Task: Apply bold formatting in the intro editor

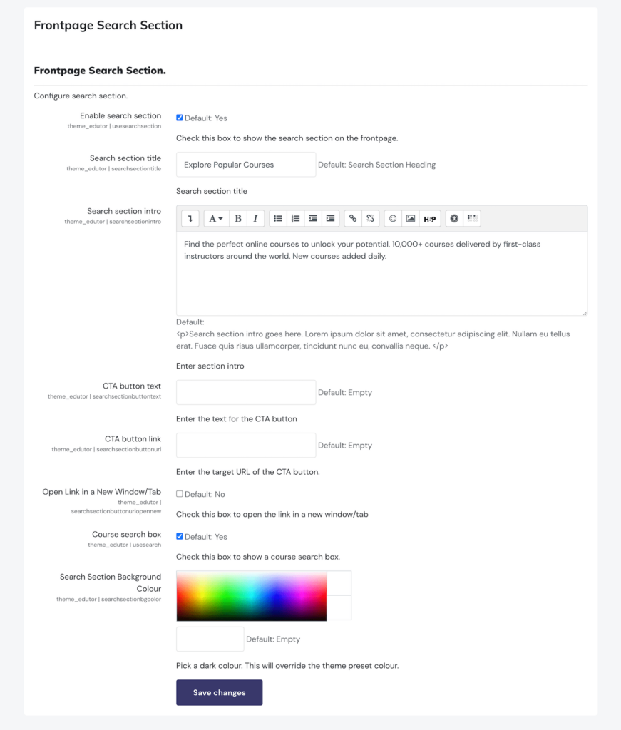Action: coord(236,219)
